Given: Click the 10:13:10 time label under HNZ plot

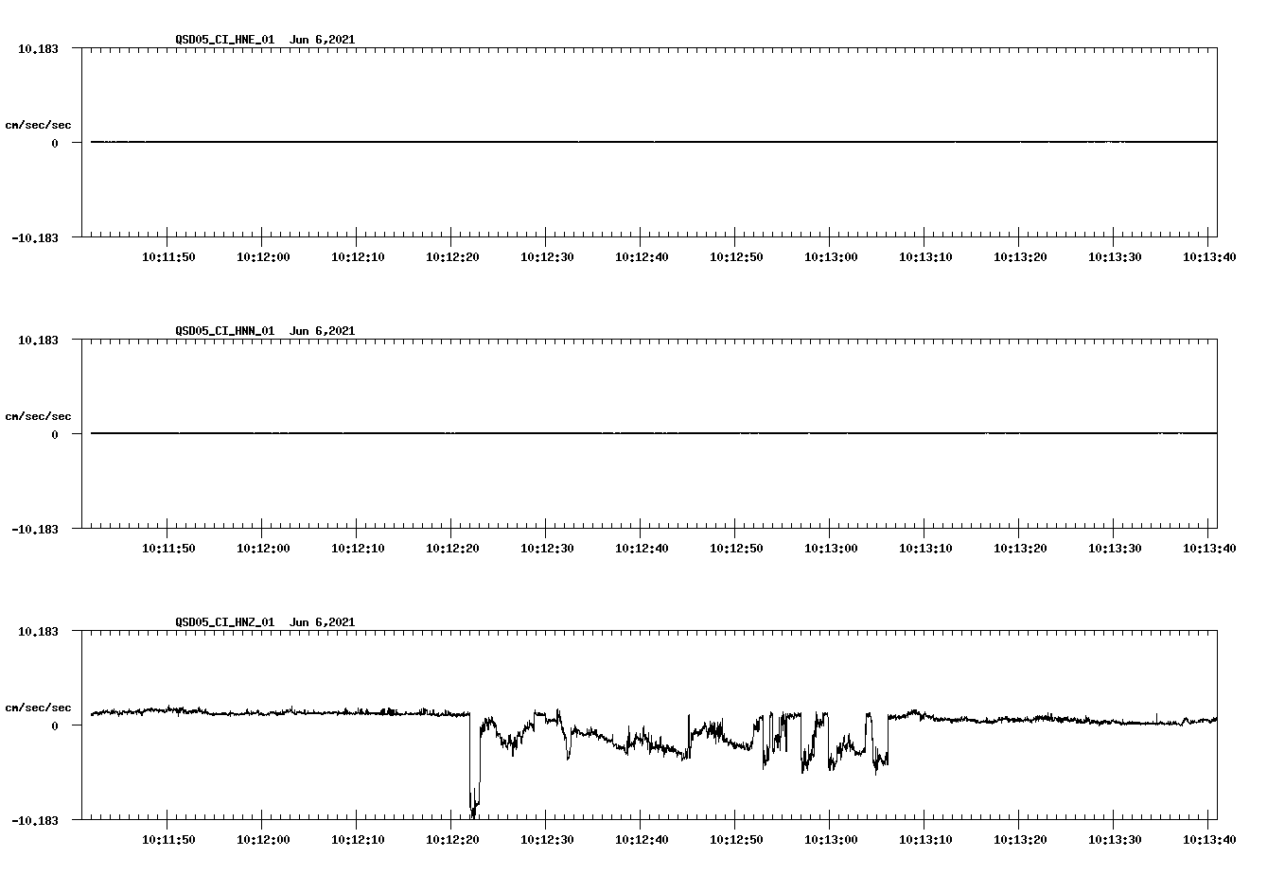Looking at the screenshot, I should 925,840.
